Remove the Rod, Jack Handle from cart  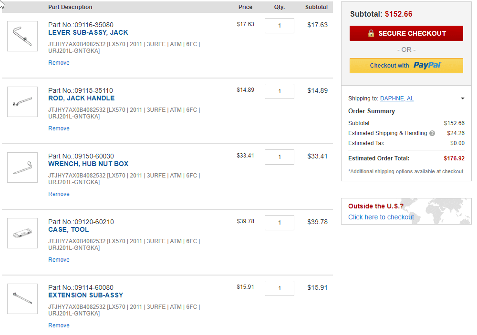tap(59, 128)
